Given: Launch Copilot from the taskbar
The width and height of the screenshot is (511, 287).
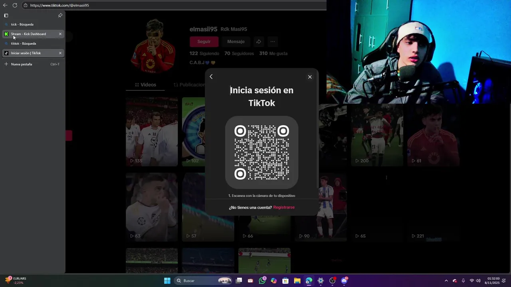Looking at the screenshot, I should pyautogui.click(x=273, y=281).
